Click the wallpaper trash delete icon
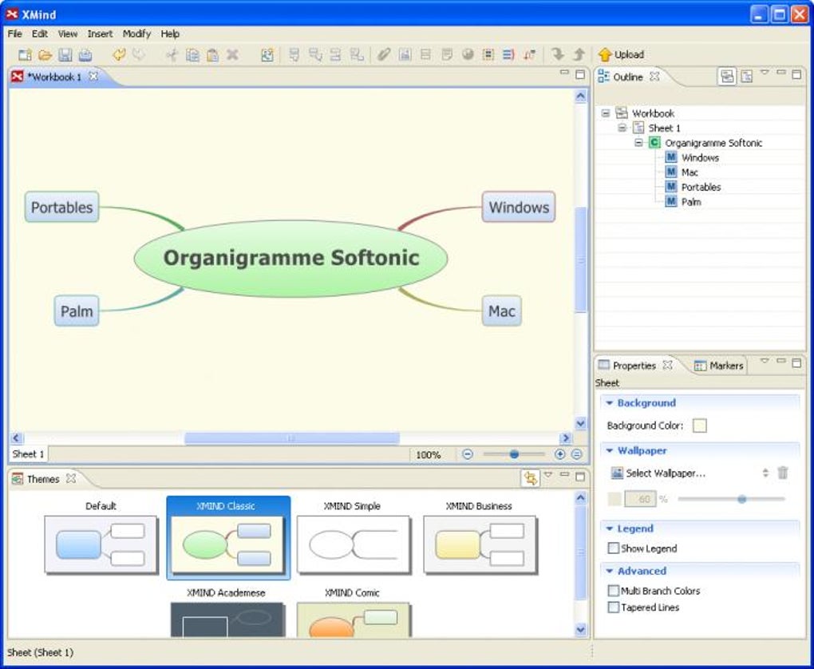Viewport: 814px width, 669px height. click(783, 473)
